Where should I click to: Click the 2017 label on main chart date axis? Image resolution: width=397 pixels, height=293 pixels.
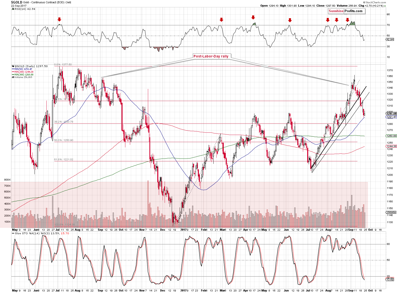183,230
